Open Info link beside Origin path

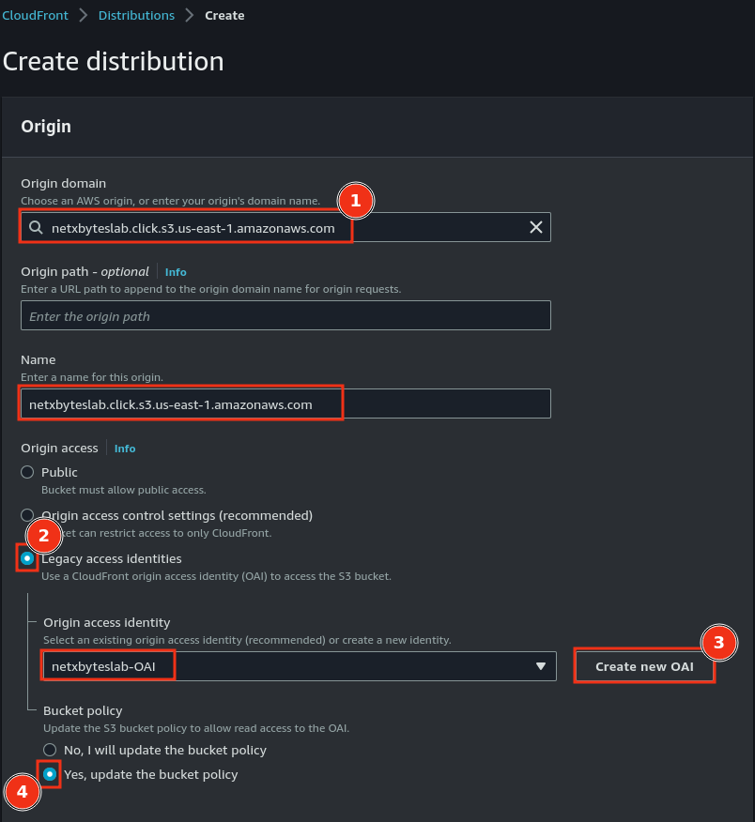point(176,272)
